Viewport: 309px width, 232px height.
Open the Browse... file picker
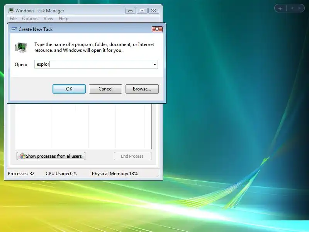[142, 89]
